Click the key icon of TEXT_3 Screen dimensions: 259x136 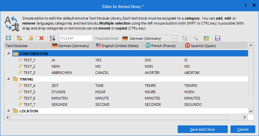[x=20, y=72]
